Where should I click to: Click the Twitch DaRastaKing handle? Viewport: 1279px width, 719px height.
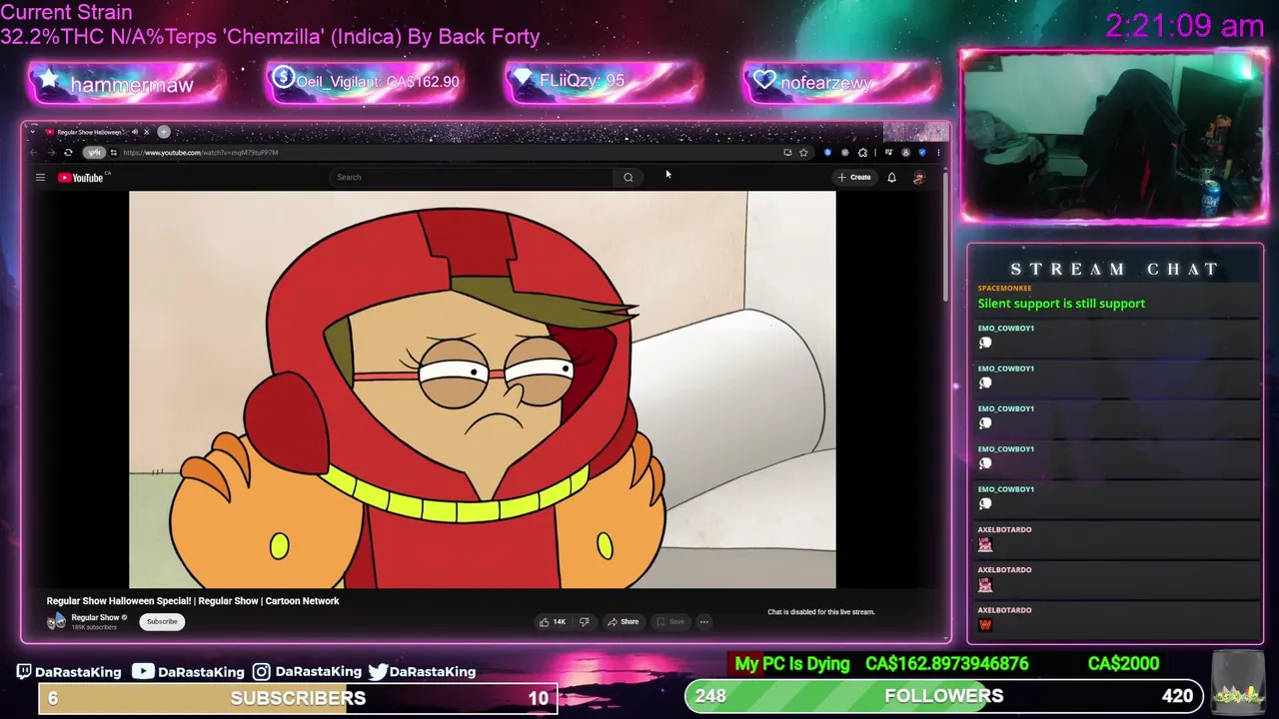[x=69, y=672]
